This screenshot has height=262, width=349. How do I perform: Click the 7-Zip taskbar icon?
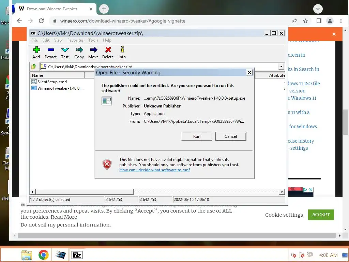click(77, 255)
